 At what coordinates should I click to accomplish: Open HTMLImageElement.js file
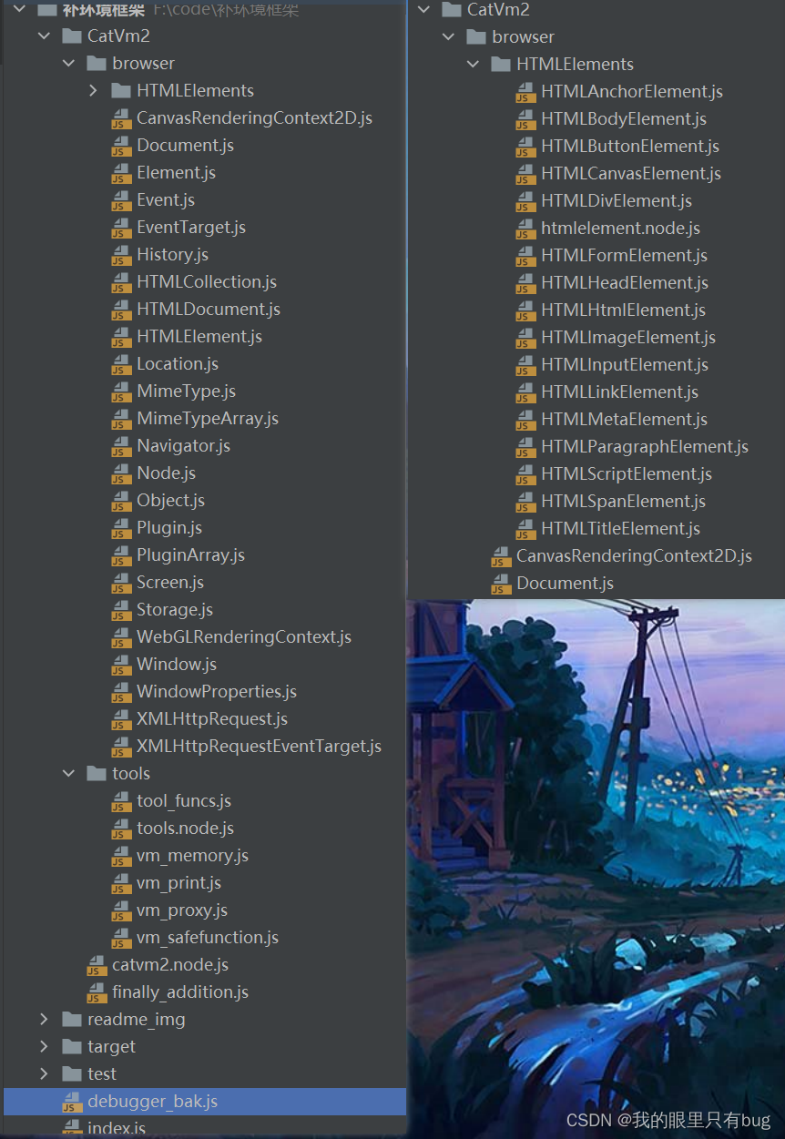[628, 338]
